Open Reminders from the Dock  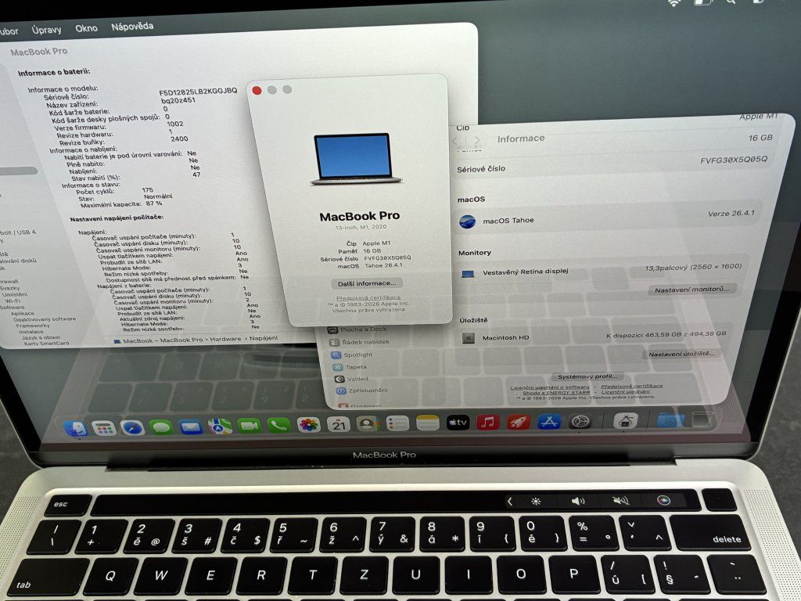[397, 423]
